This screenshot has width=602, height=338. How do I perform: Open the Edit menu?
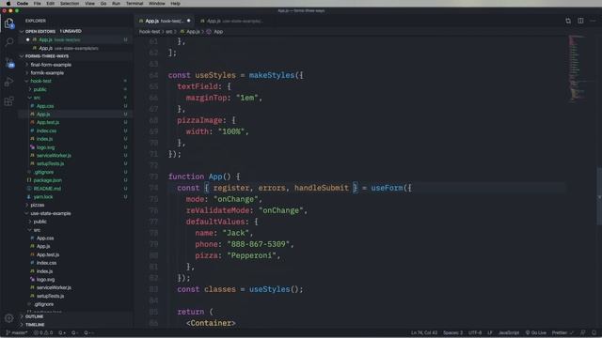click(50, 4)
